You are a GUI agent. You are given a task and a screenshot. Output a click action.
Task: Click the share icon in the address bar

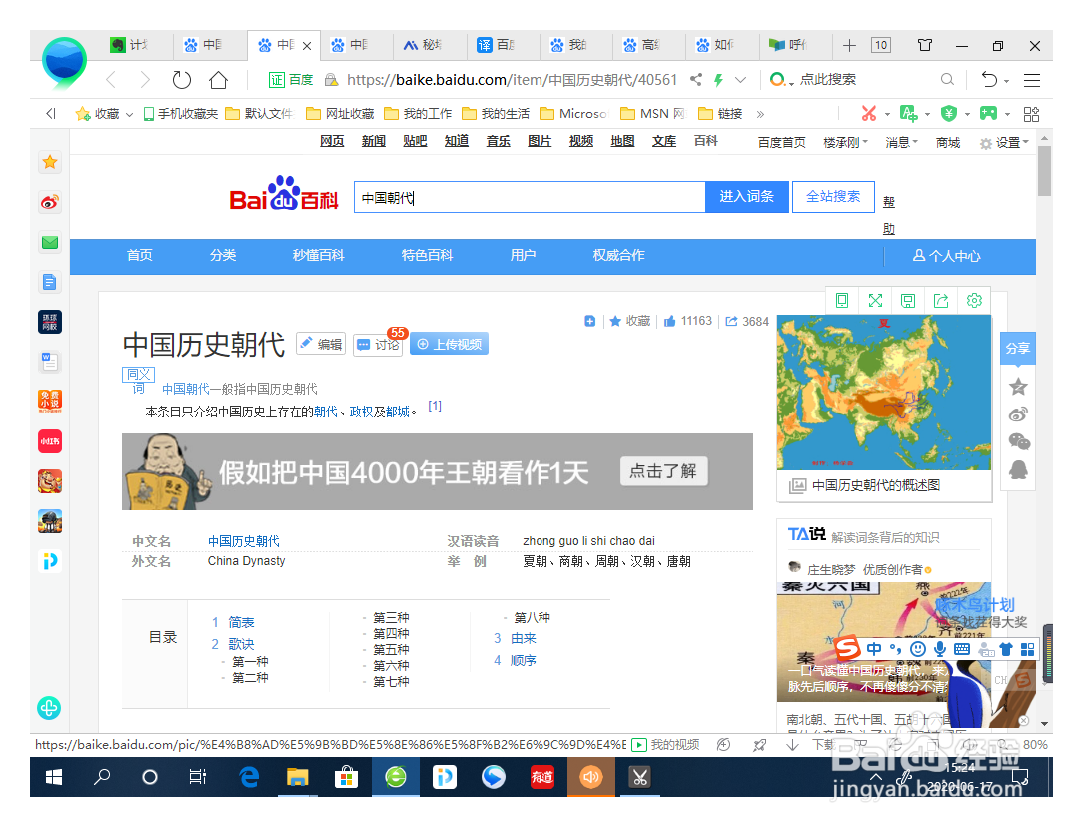[696, 79]
